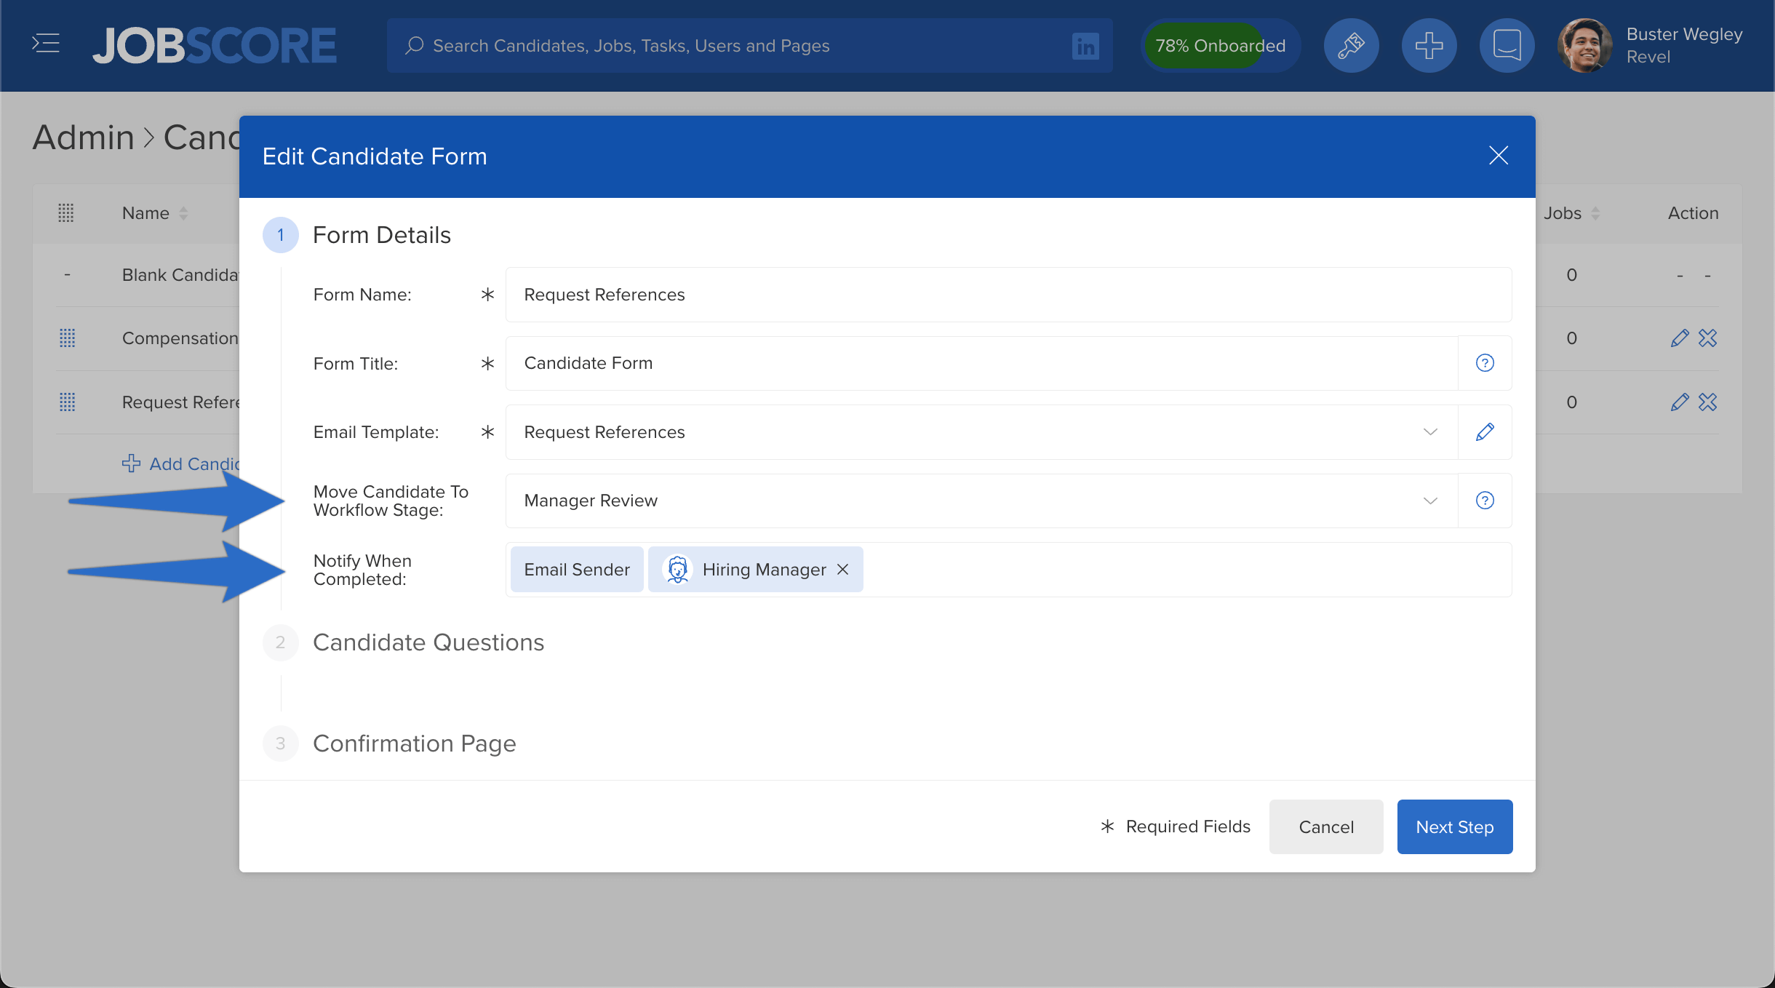This screenshot has height=988, width=1775.
Task: Click the LinkedIn integration icon
Action: coord(1085,45)
